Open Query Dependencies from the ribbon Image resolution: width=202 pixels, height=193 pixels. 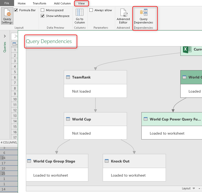click(143, 16)
